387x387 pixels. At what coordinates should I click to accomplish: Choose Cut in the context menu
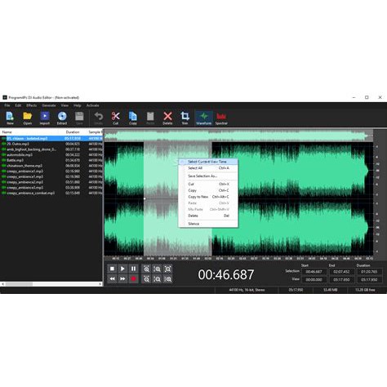click(x=208, y=185)
